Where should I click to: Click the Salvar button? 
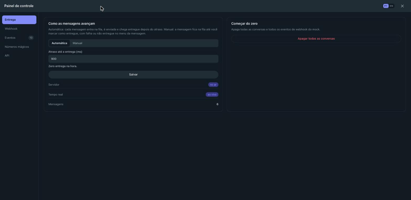tap(133, 74)
